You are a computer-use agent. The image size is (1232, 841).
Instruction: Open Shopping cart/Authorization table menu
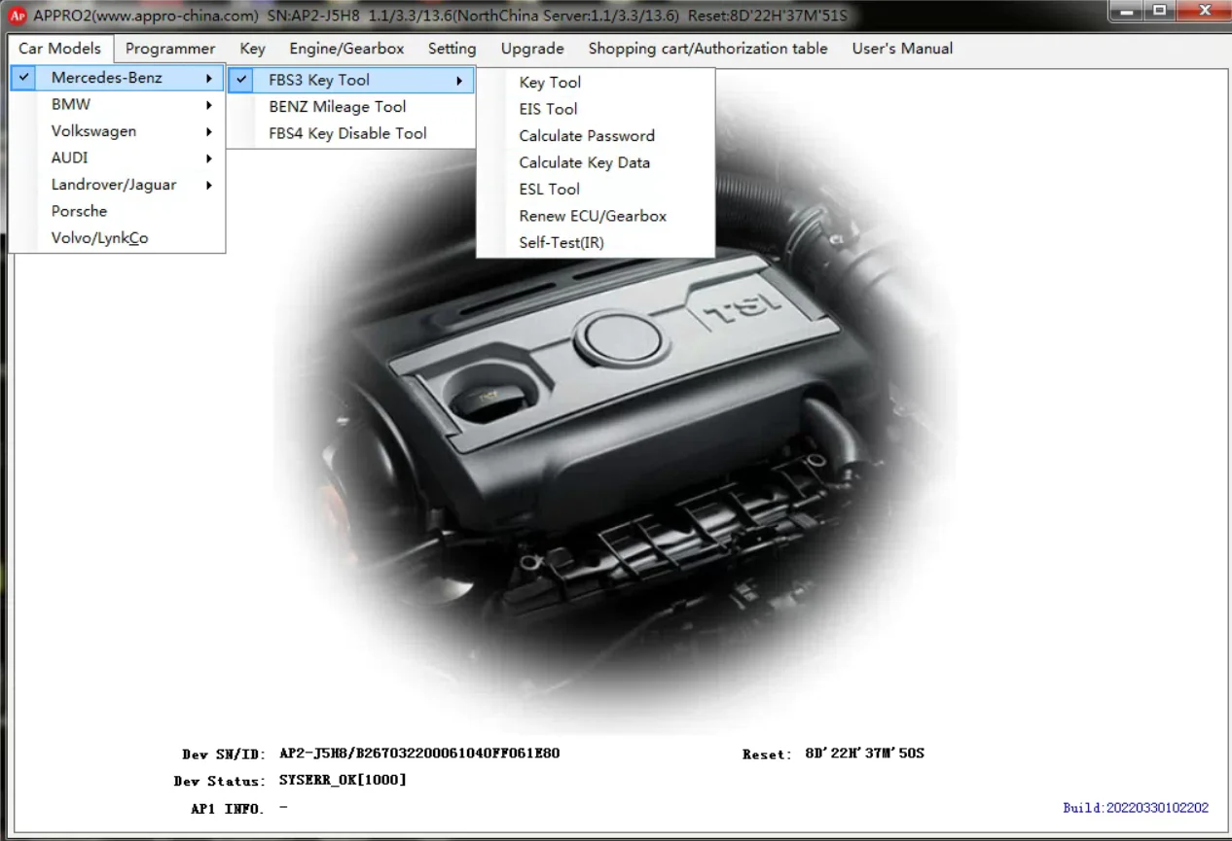click(707, 49)
